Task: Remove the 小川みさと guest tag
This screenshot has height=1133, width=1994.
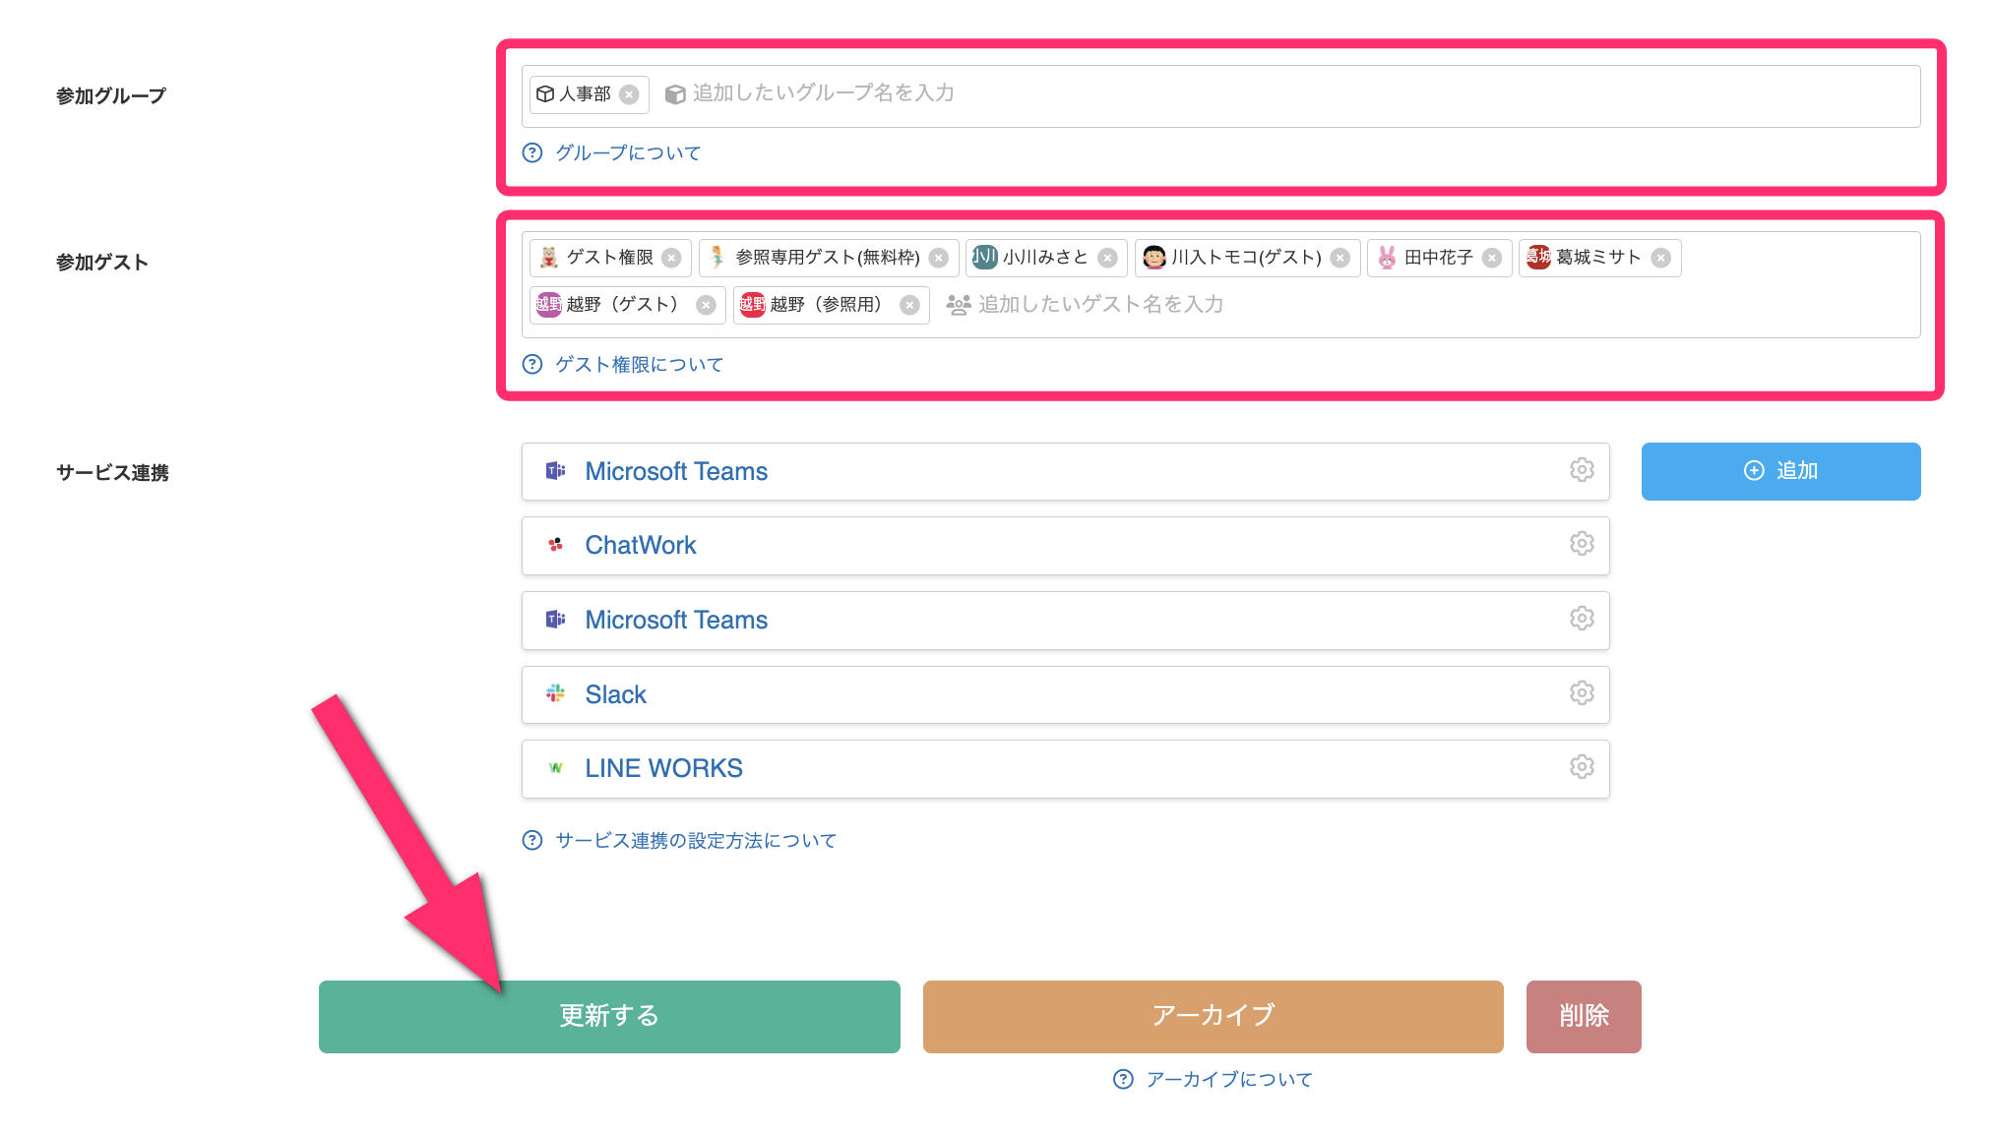Action: (x=1107, y=258)
